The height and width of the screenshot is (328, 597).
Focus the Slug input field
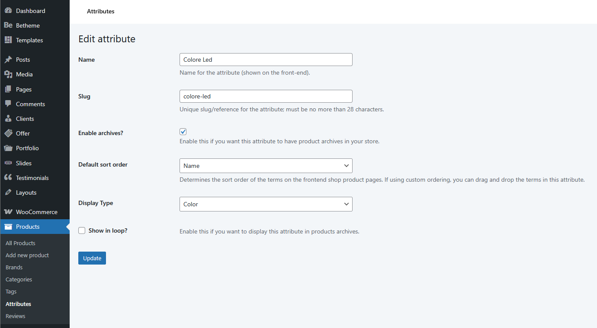266,96
